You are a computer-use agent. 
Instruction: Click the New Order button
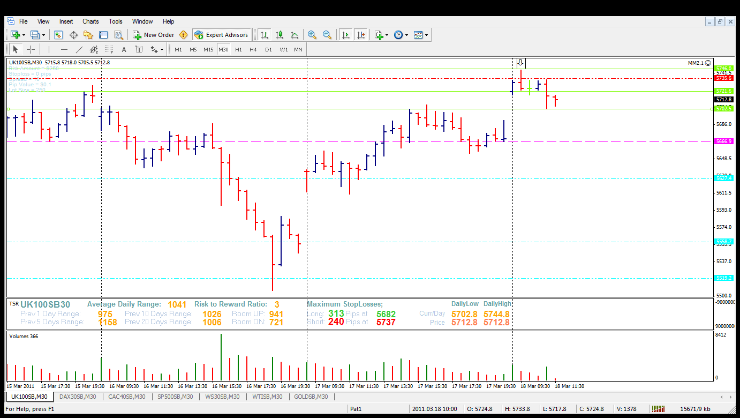154,35
